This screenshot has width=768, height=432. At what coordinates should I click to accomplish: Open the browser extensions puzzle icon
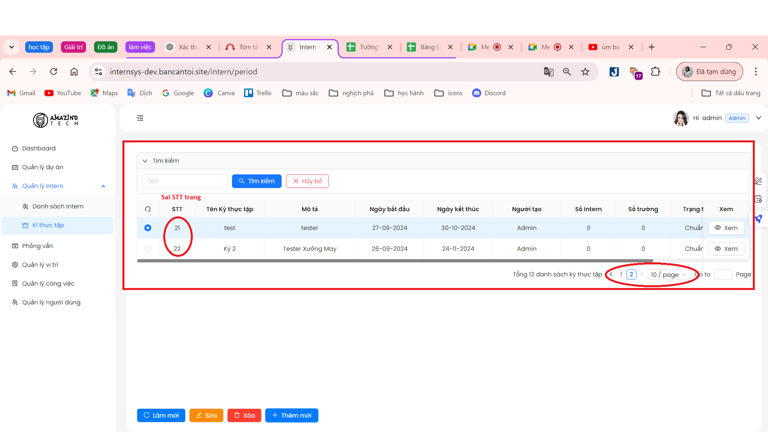pyautogui.click(x=655, y=72)
